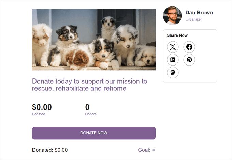Click the word Goal below the button

tap(144, 150)
